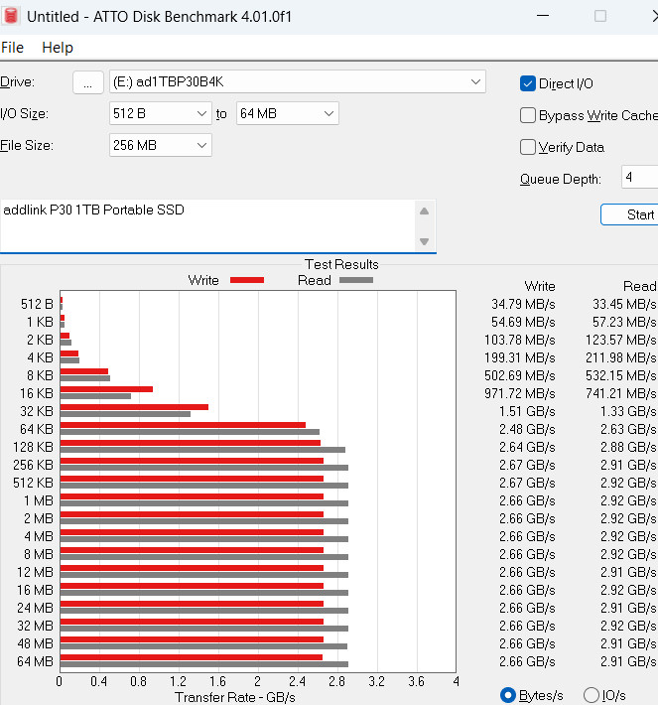Click the Queue Depth field showing 4
Screen dimensions: 658x705
[640, 177]
